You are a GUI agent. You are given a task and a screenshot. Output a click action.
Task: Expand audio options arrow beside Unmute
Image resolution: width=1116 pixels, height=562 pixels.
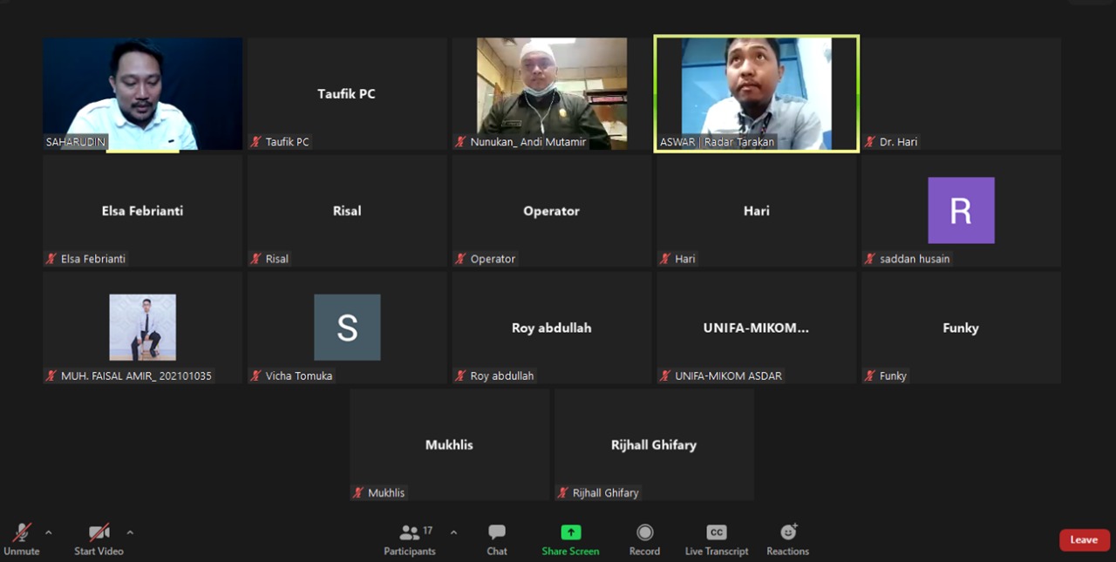pos(48,532)
